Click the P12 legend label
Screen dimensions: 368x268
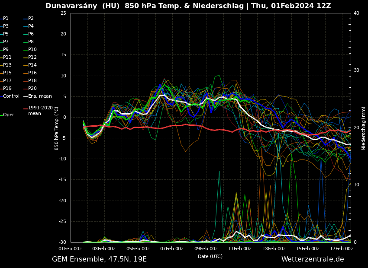point(32,57)
